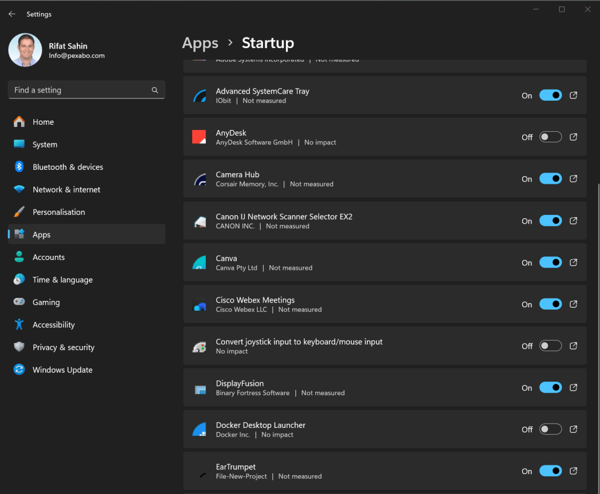Open file location link for Camera Hub
This screenshot has width=600, height=494.
(573, 179)
